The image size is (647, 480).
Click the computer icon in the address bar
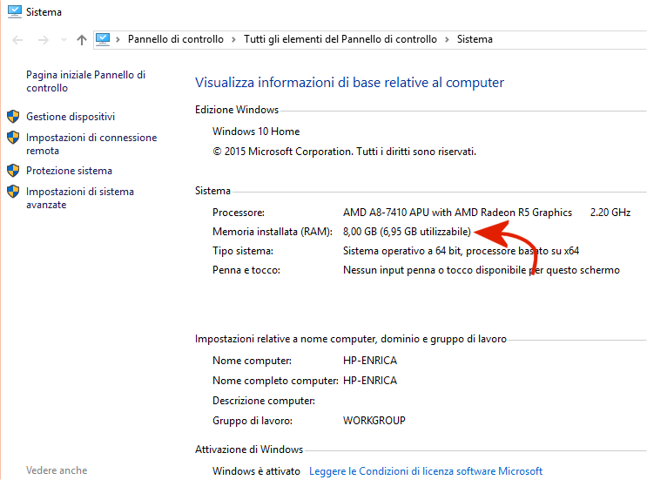click(x=104, y=39)
